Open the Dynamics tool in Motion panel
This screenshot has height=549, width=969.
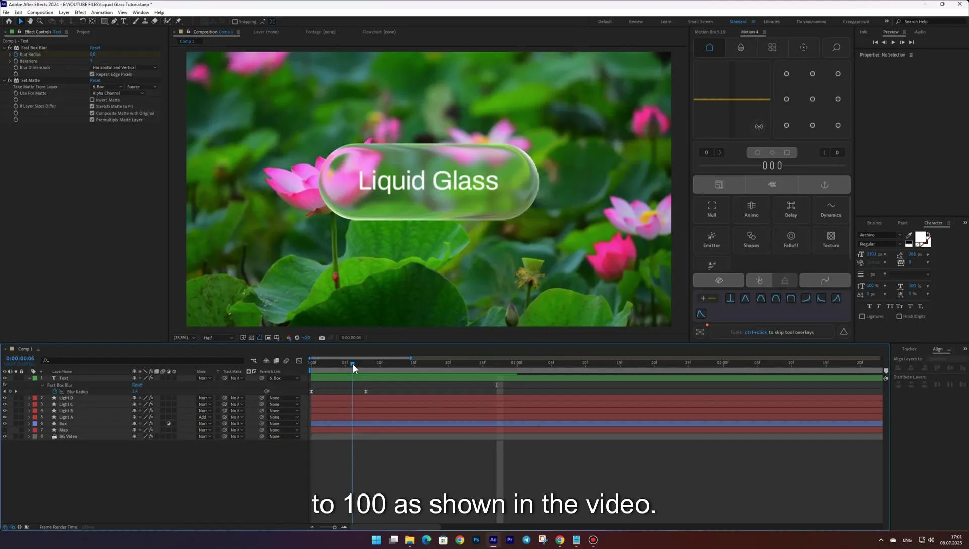tap(831, 209)
